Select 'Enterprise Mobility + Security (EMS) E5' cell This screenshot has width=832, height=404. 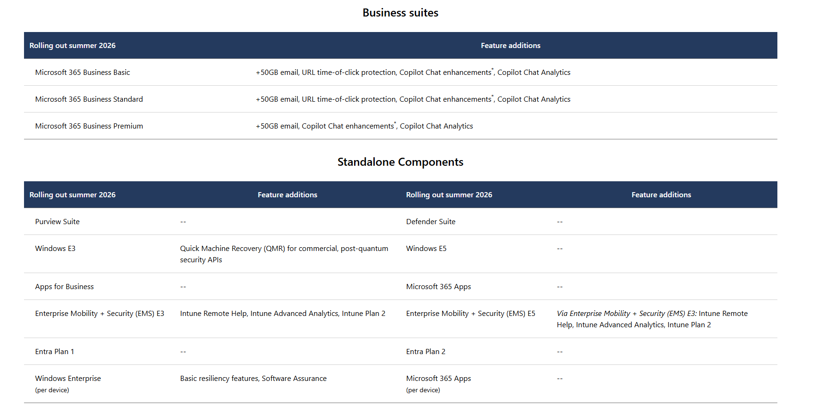[470, 313]
